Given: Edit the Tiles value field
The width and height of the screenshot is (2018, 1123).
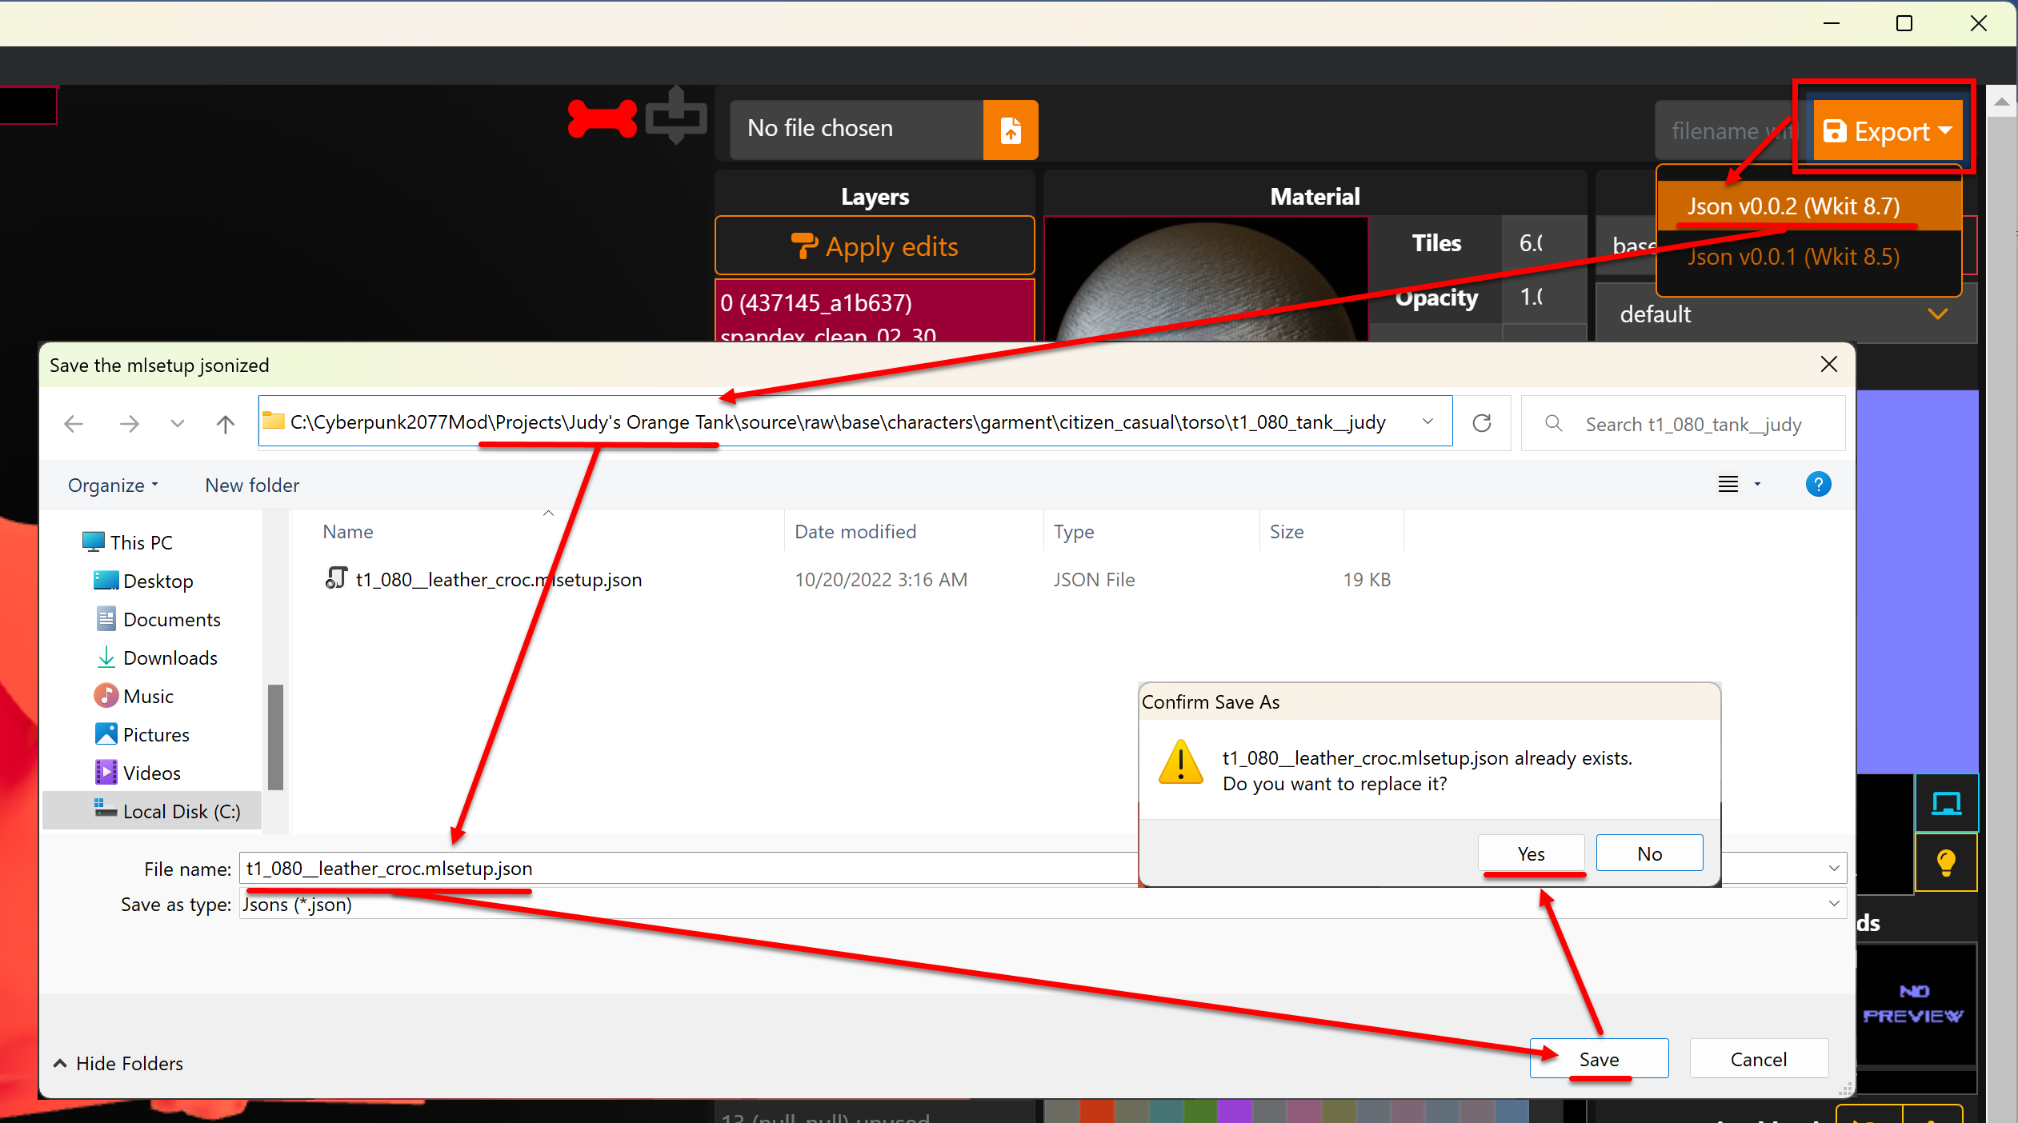Looking at the screenshot, I should (1544, 243).
